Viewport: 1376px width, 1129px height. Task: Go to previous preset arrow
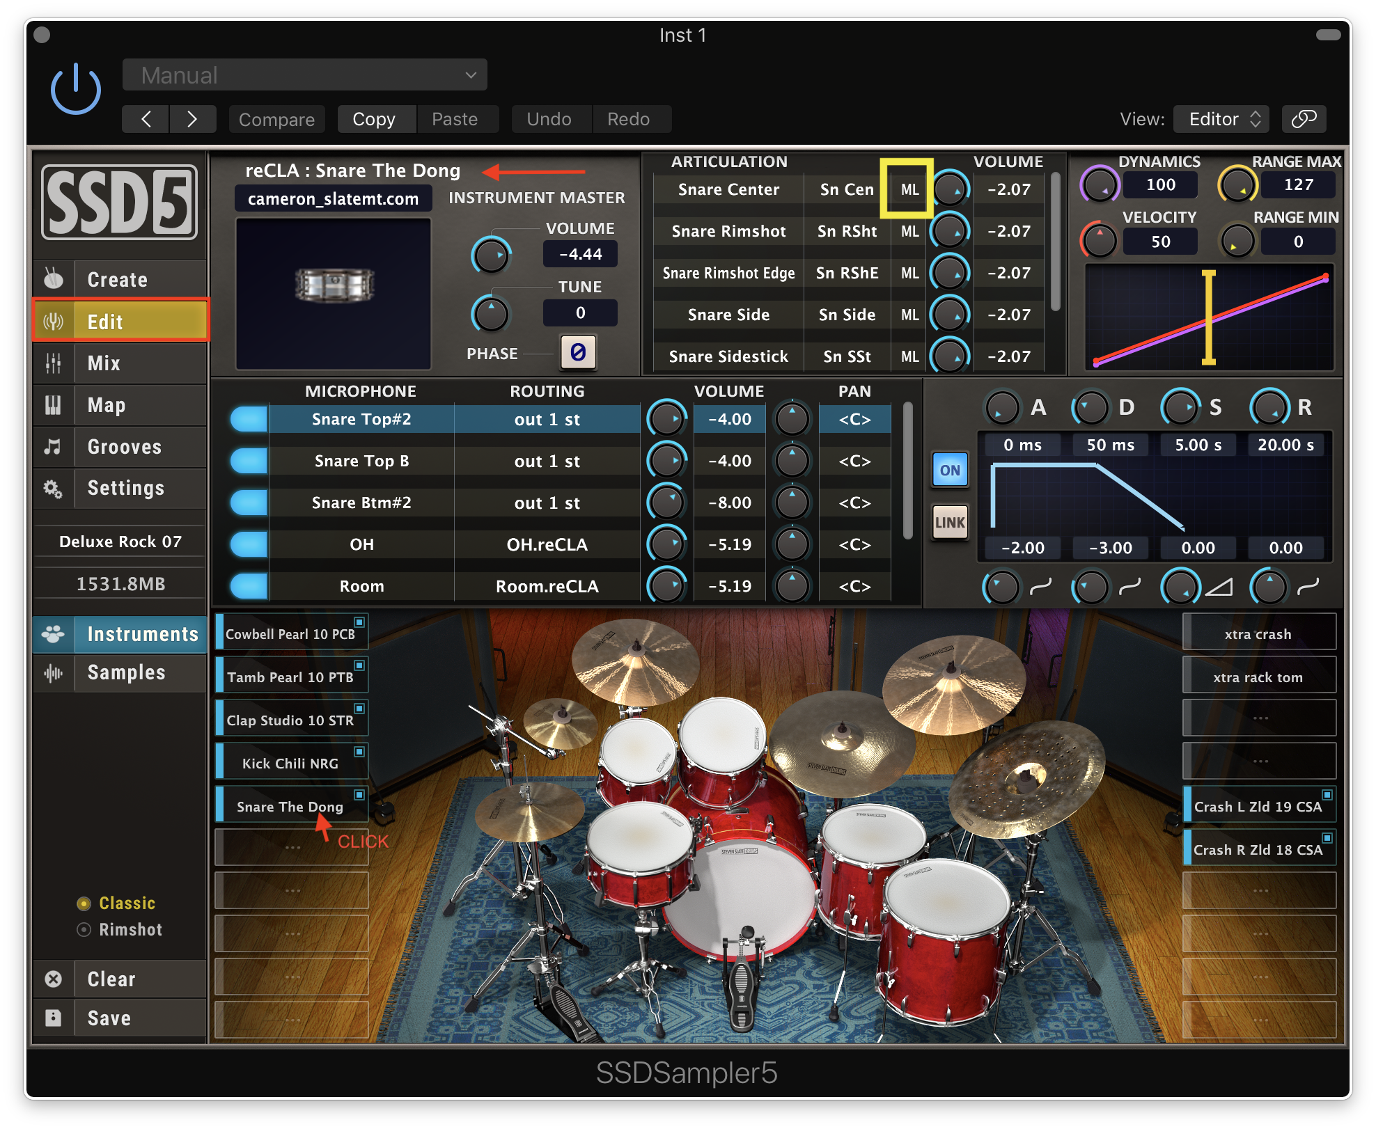(146, 119)
